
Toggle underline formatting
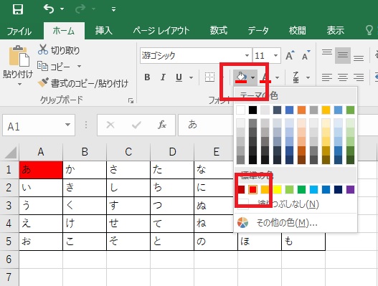179,77
